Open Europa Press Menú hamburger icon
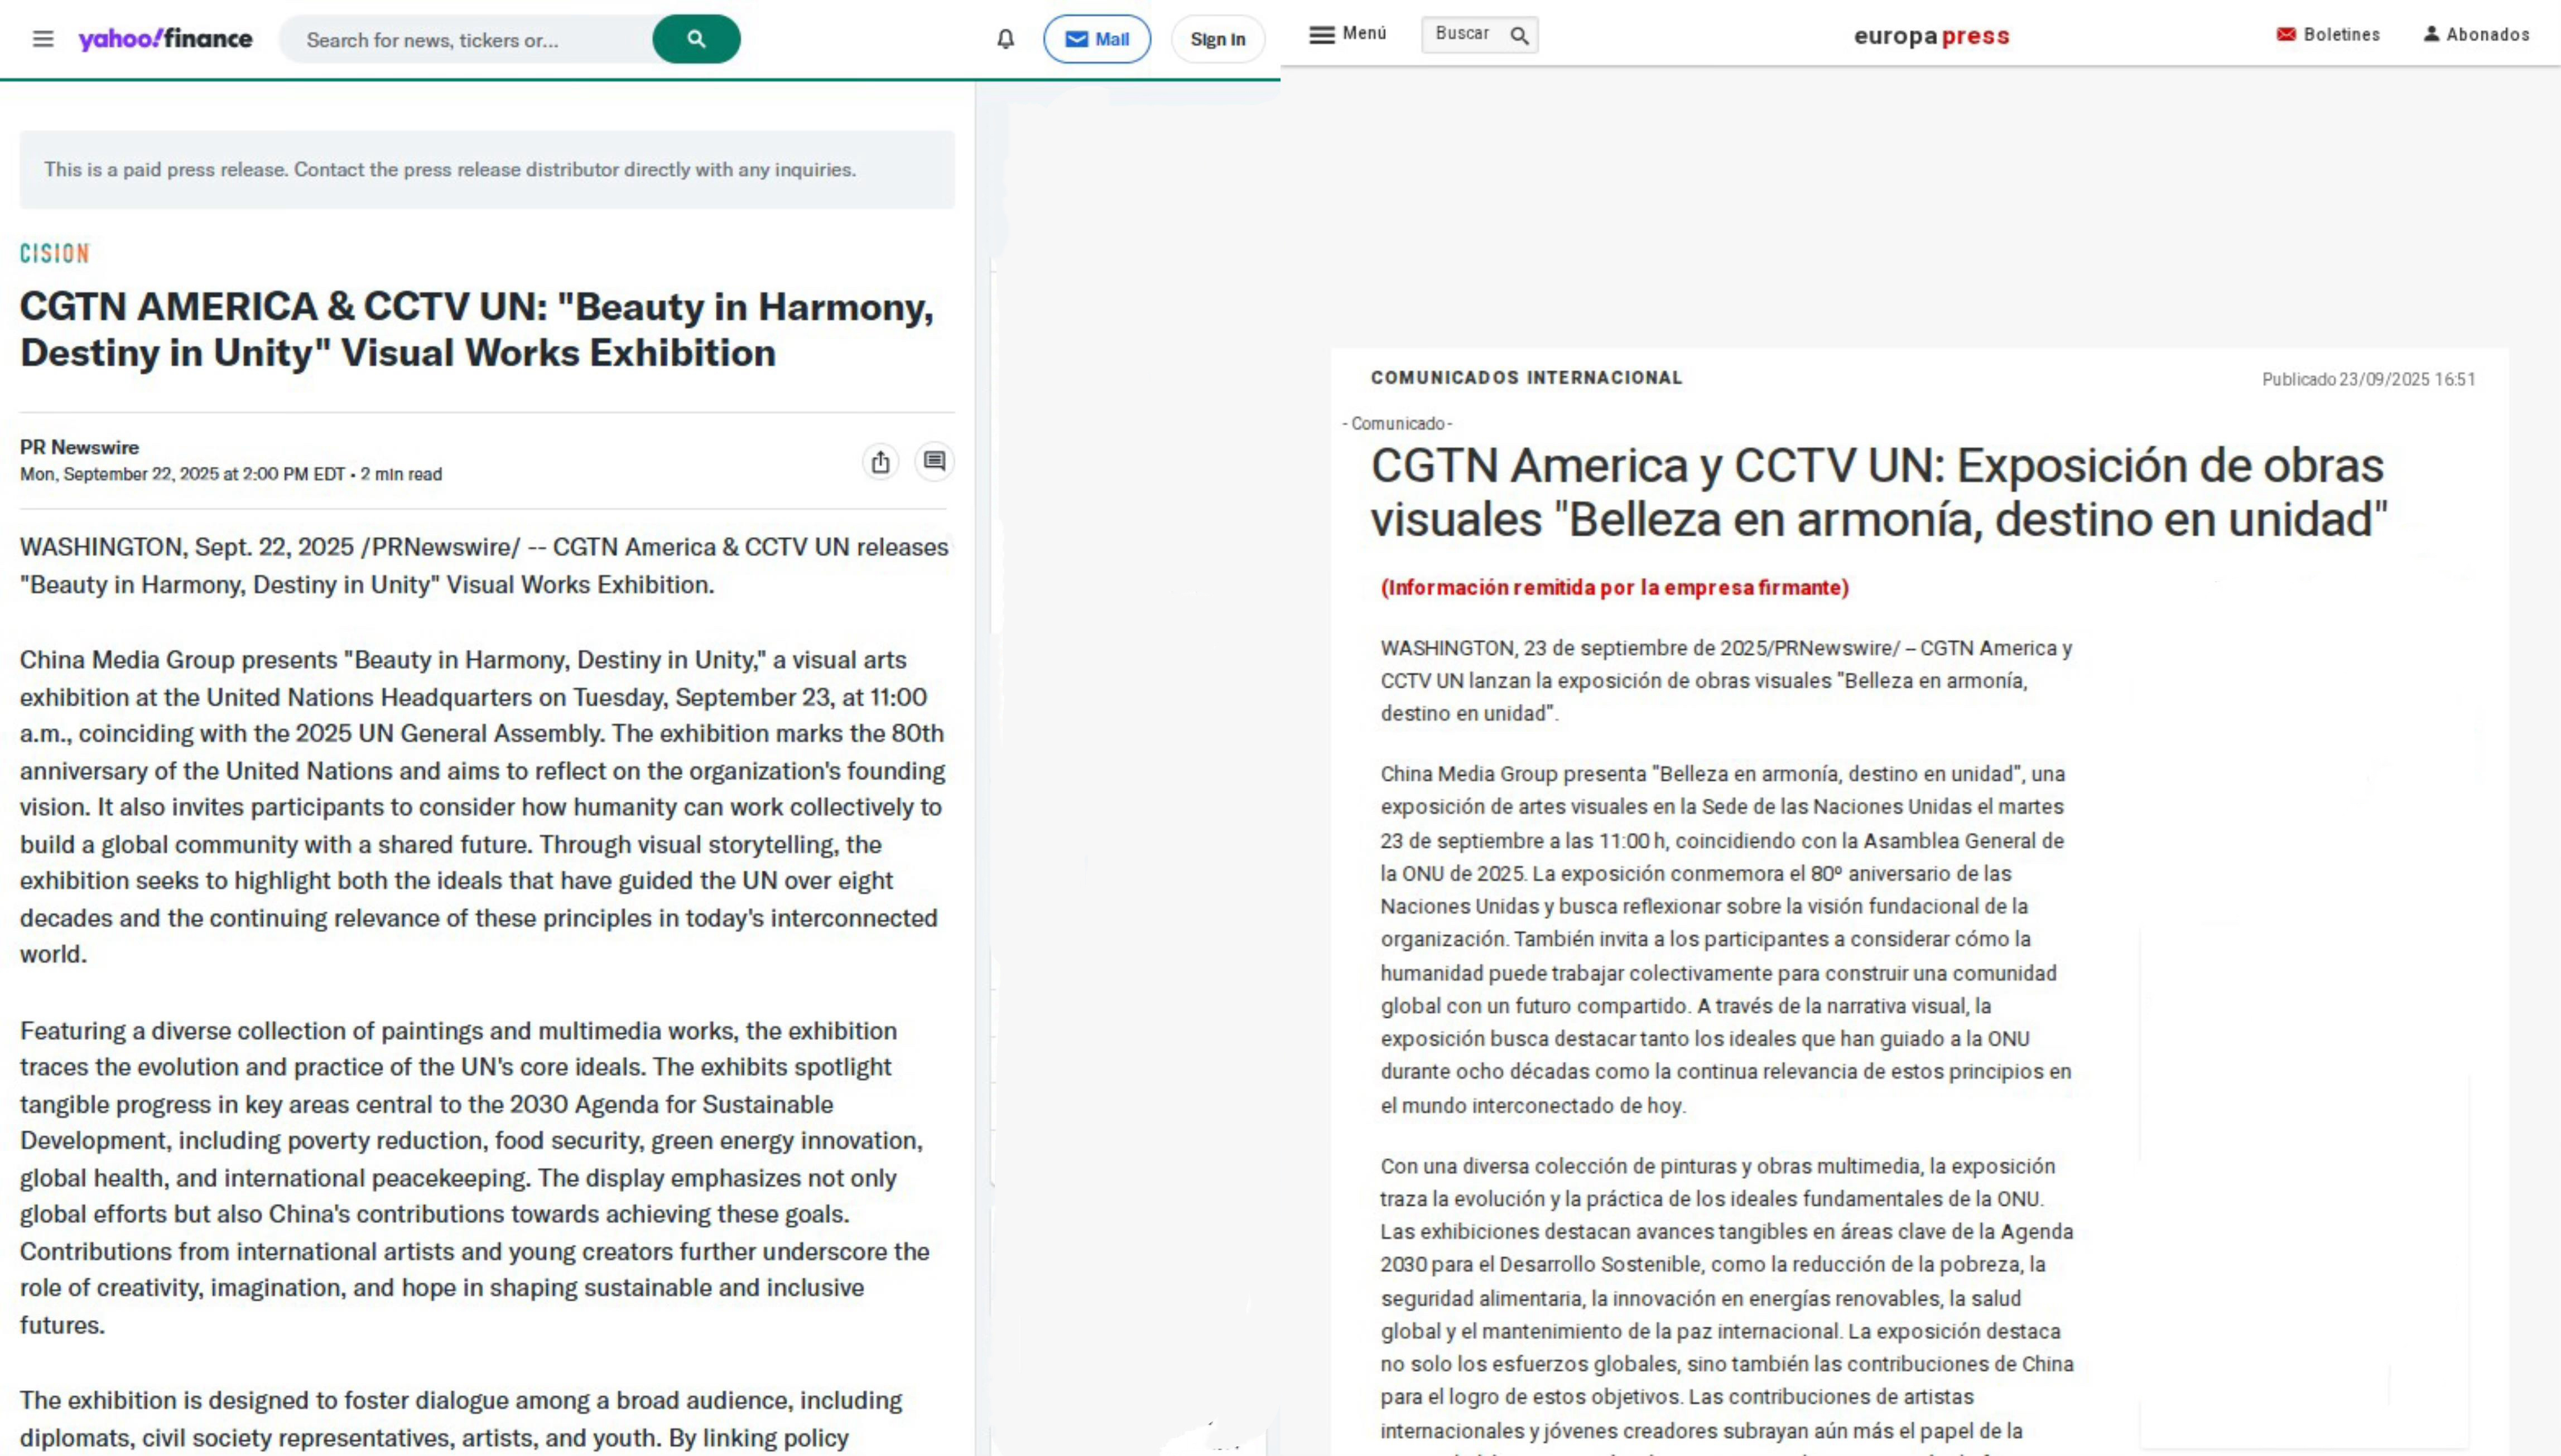 tap(1322, 34)
